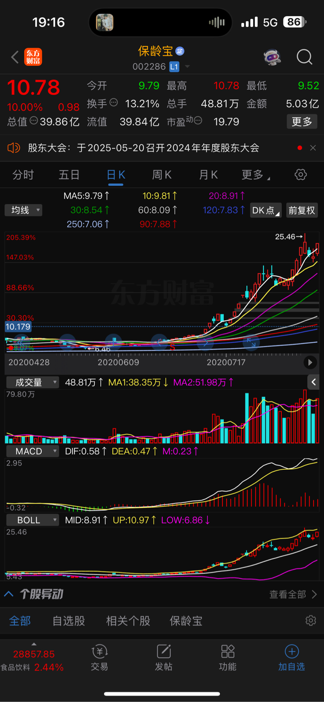Tap the MA5:9.79 value
324x702 pixels.
86,196
